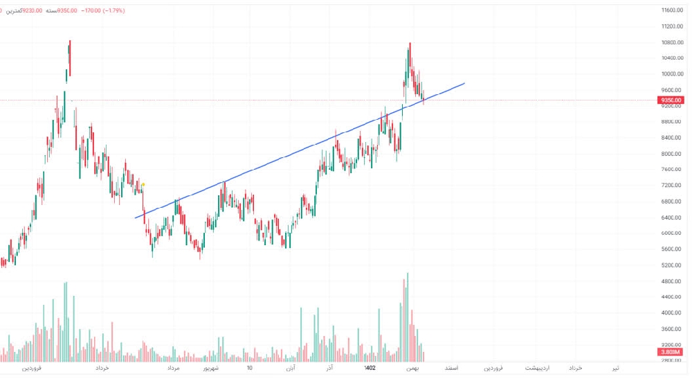692x390 pixels.
Task: Click the 10 label on the time axis
Action: pos(249,368)
